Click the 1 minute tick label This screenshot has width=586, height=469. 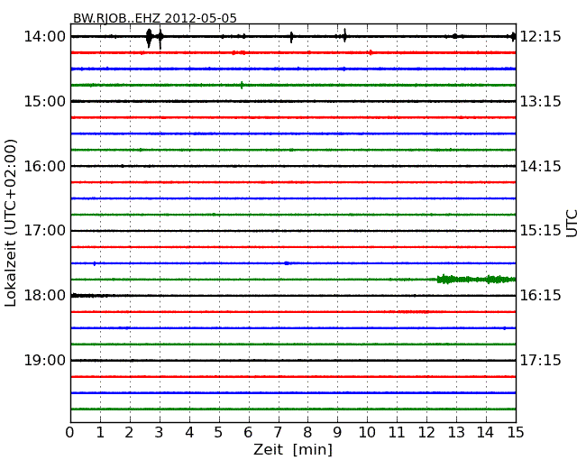click(x=100, y=433)
